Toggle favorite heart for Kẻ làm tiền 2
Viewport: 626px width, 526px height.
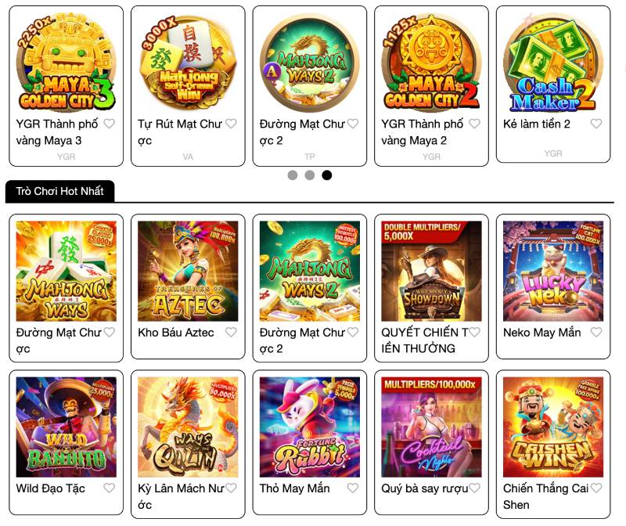click(596, 124)
